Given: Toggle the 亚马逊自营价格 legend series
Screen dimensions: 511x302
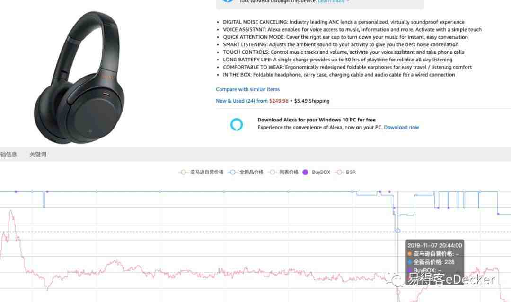Looking at the screenshot, I should coord(201,172).
